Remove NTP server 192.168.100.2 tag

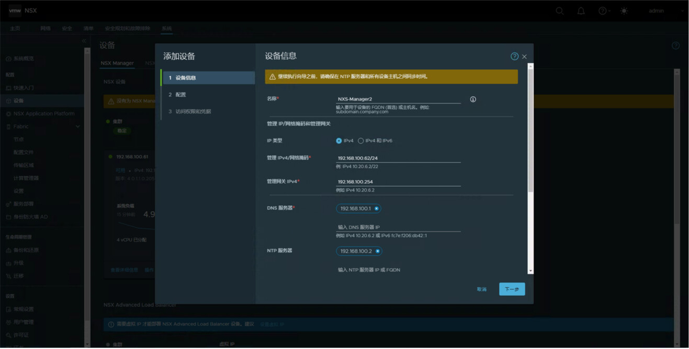coord(377,252)
